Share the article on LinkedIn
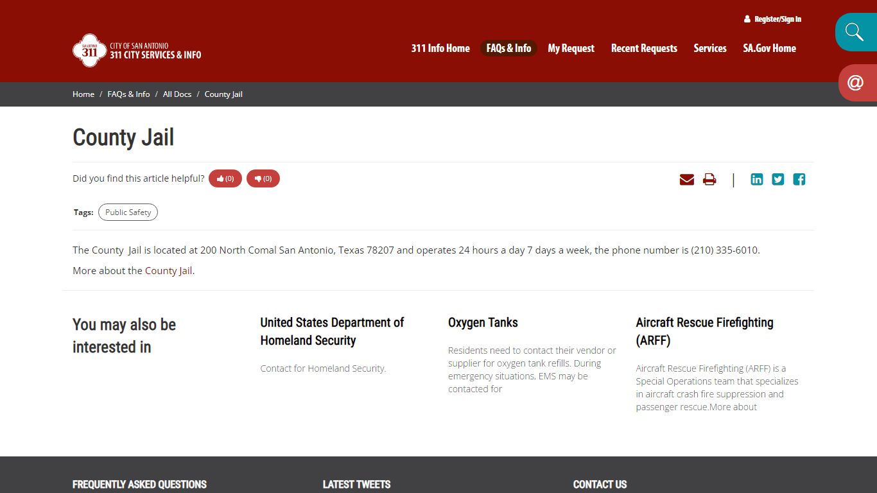This screenshot has height=493, width=877. pyautogui.click(x=757, y=180)
